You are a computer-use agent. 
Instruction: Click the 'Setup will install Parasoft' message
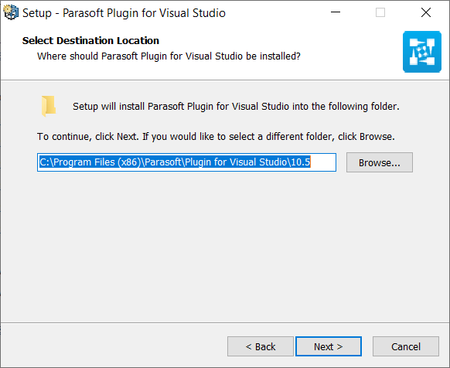(x=236, y=107)
